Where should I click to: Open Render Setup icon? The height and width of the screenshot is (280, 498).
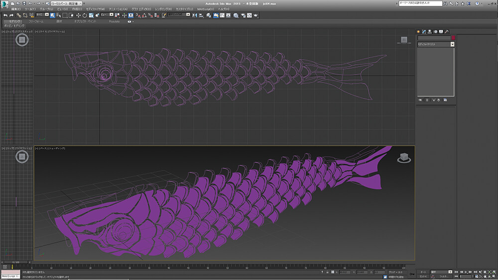tap(244, 15)
